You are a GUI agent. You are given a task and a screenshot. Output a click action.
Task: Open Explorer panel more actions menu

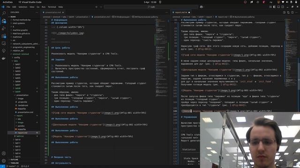(37, 13)
